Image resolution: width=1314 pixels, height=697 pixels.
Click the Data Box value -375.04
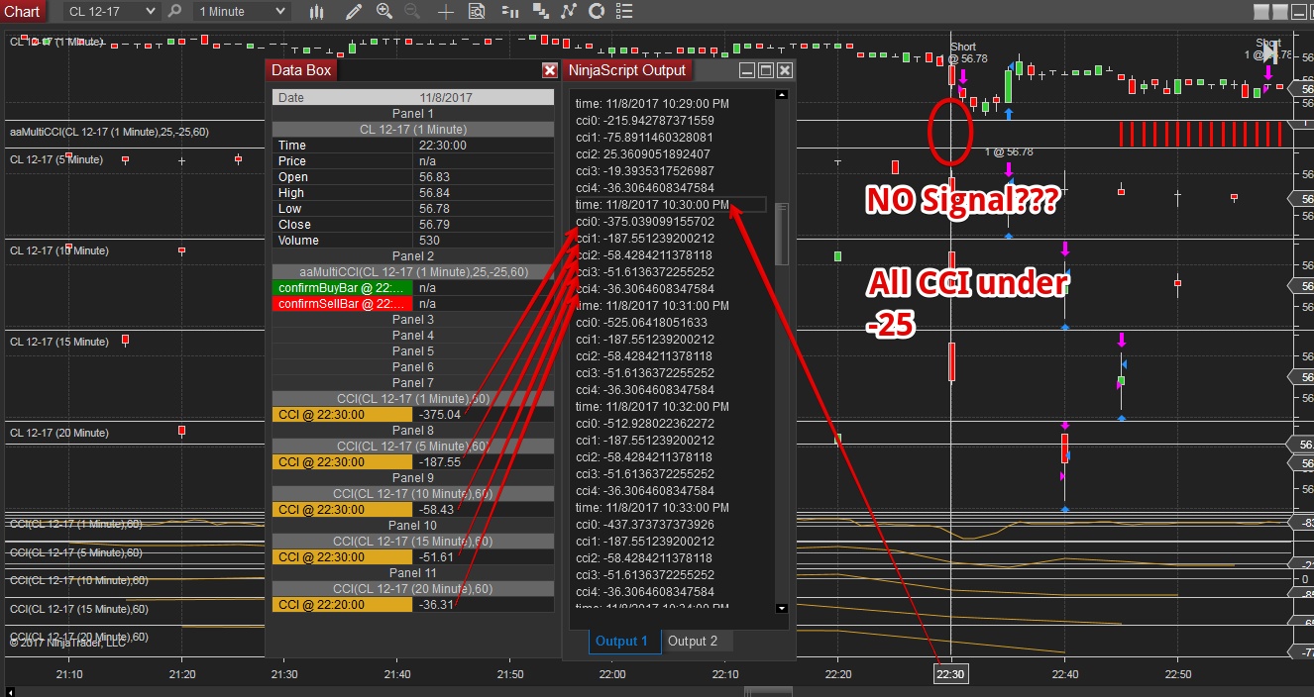[x=440, y=414]
